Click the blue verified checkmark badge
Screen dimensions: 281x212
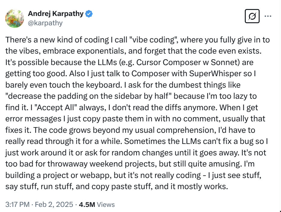pos(89,14)
